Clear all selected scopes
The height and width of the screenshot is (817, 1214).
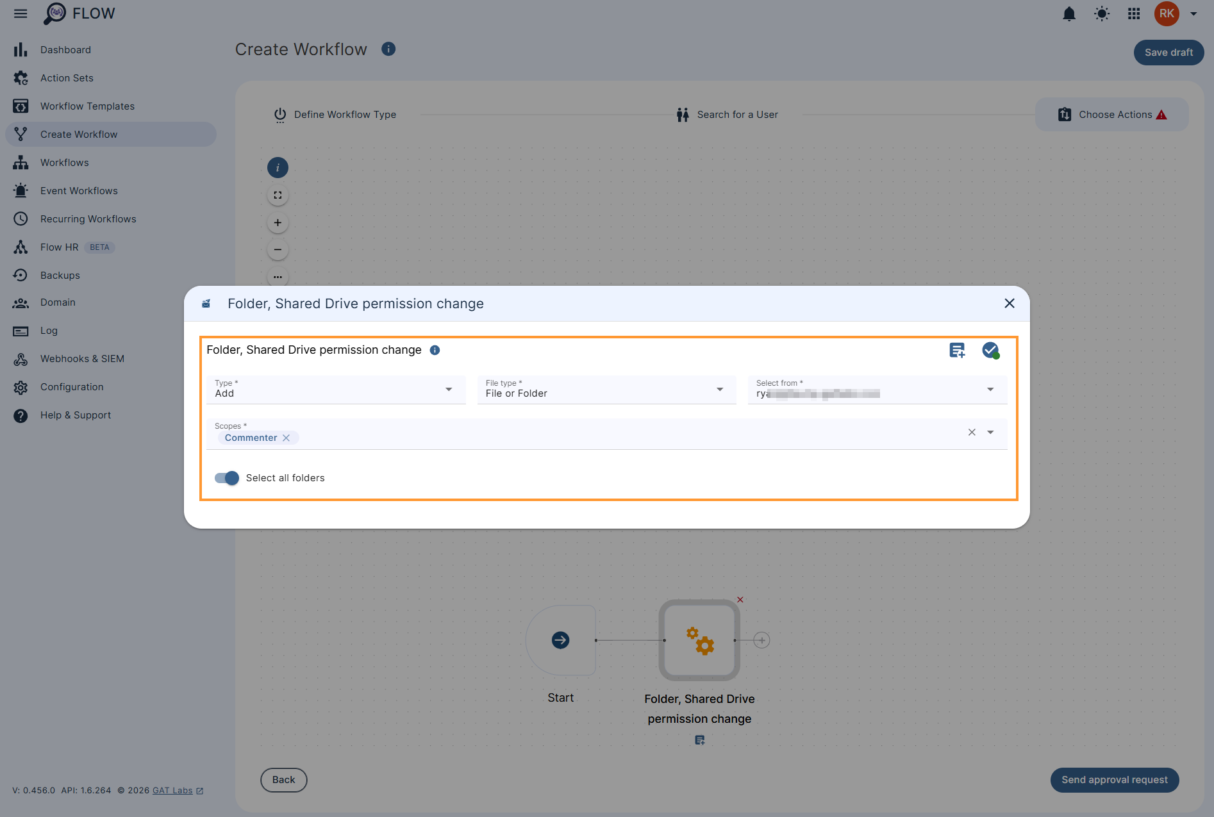pyautogui.click(x=972, y=433)
